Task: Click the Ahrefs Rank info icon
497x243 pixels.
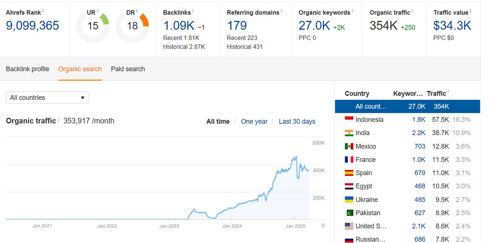Action: [x=43, y=11]
